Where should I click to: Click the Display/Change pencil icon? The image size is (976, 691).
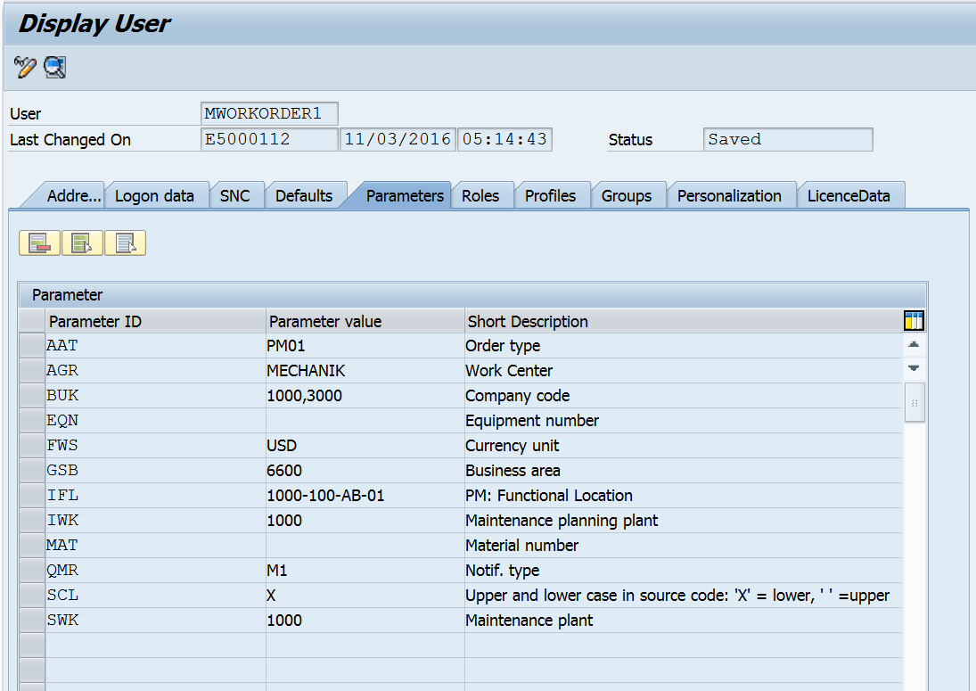[x=24, y=67]
